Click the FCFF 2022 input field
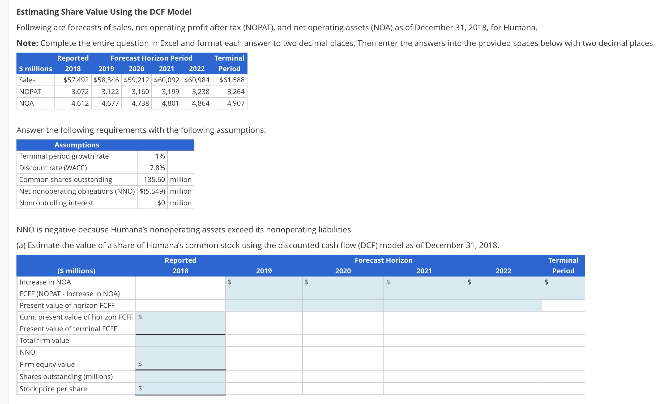The height and width of the screenshot is (404, 662). 503,294
